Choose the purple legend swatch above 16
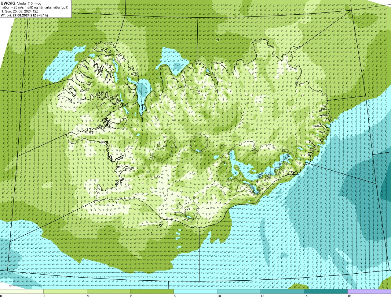The width and height of the screenshot is (391, 298). (x=369, y=292)
